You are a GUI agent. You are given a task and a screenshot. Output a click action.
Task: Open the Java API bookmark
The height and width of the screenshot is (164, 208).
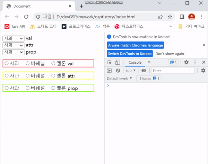click(x=15, y=27)
